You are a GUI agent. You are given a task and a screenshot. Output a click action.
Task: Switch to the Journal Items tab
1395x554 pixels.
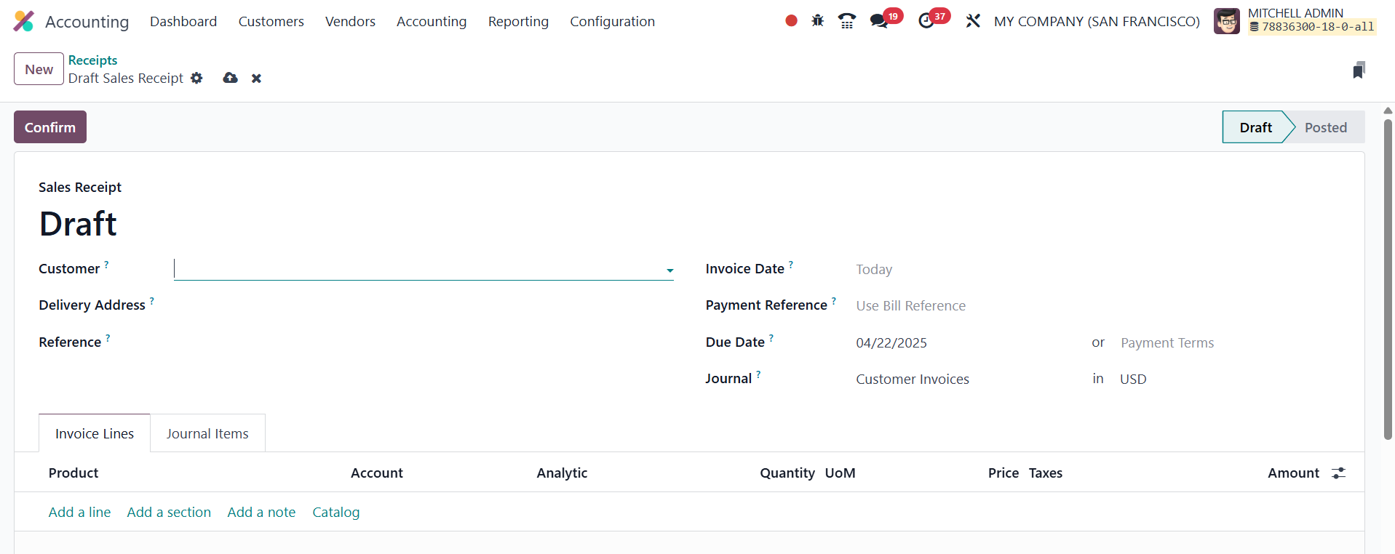coord(207,434)
